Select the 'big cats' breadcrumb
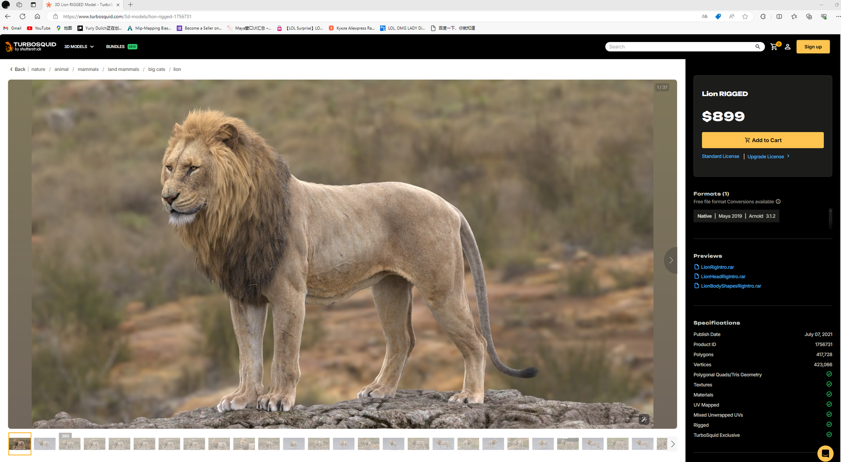 click(156, 70)
